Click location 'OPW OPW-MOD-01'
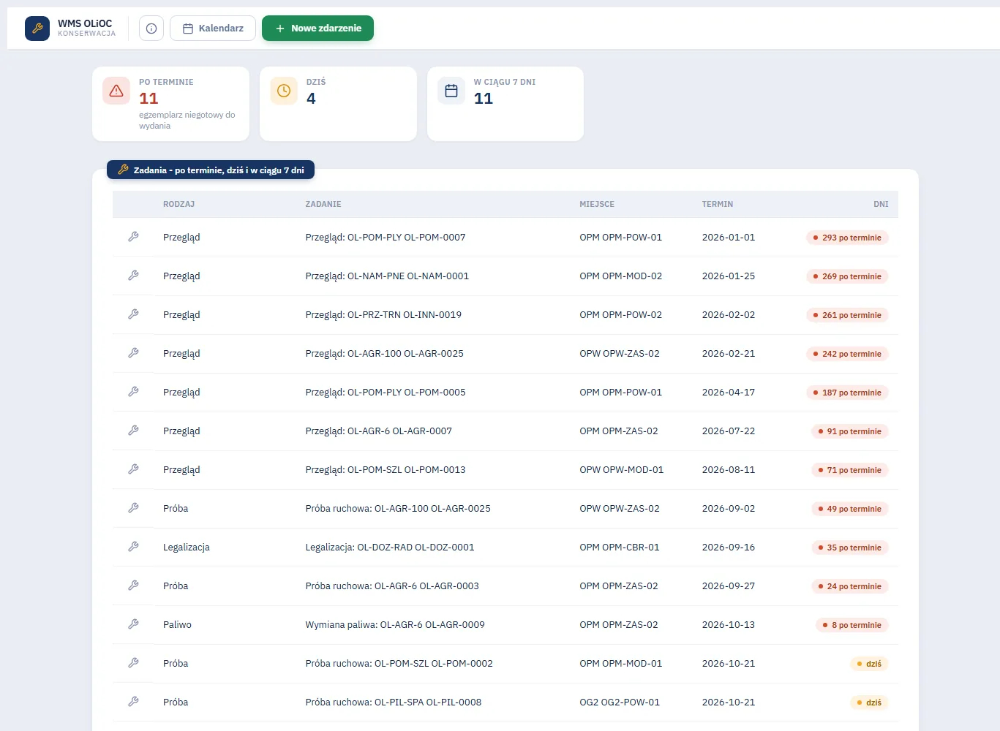This screenshot has height=731, width=1000. (x=622, y=470)
